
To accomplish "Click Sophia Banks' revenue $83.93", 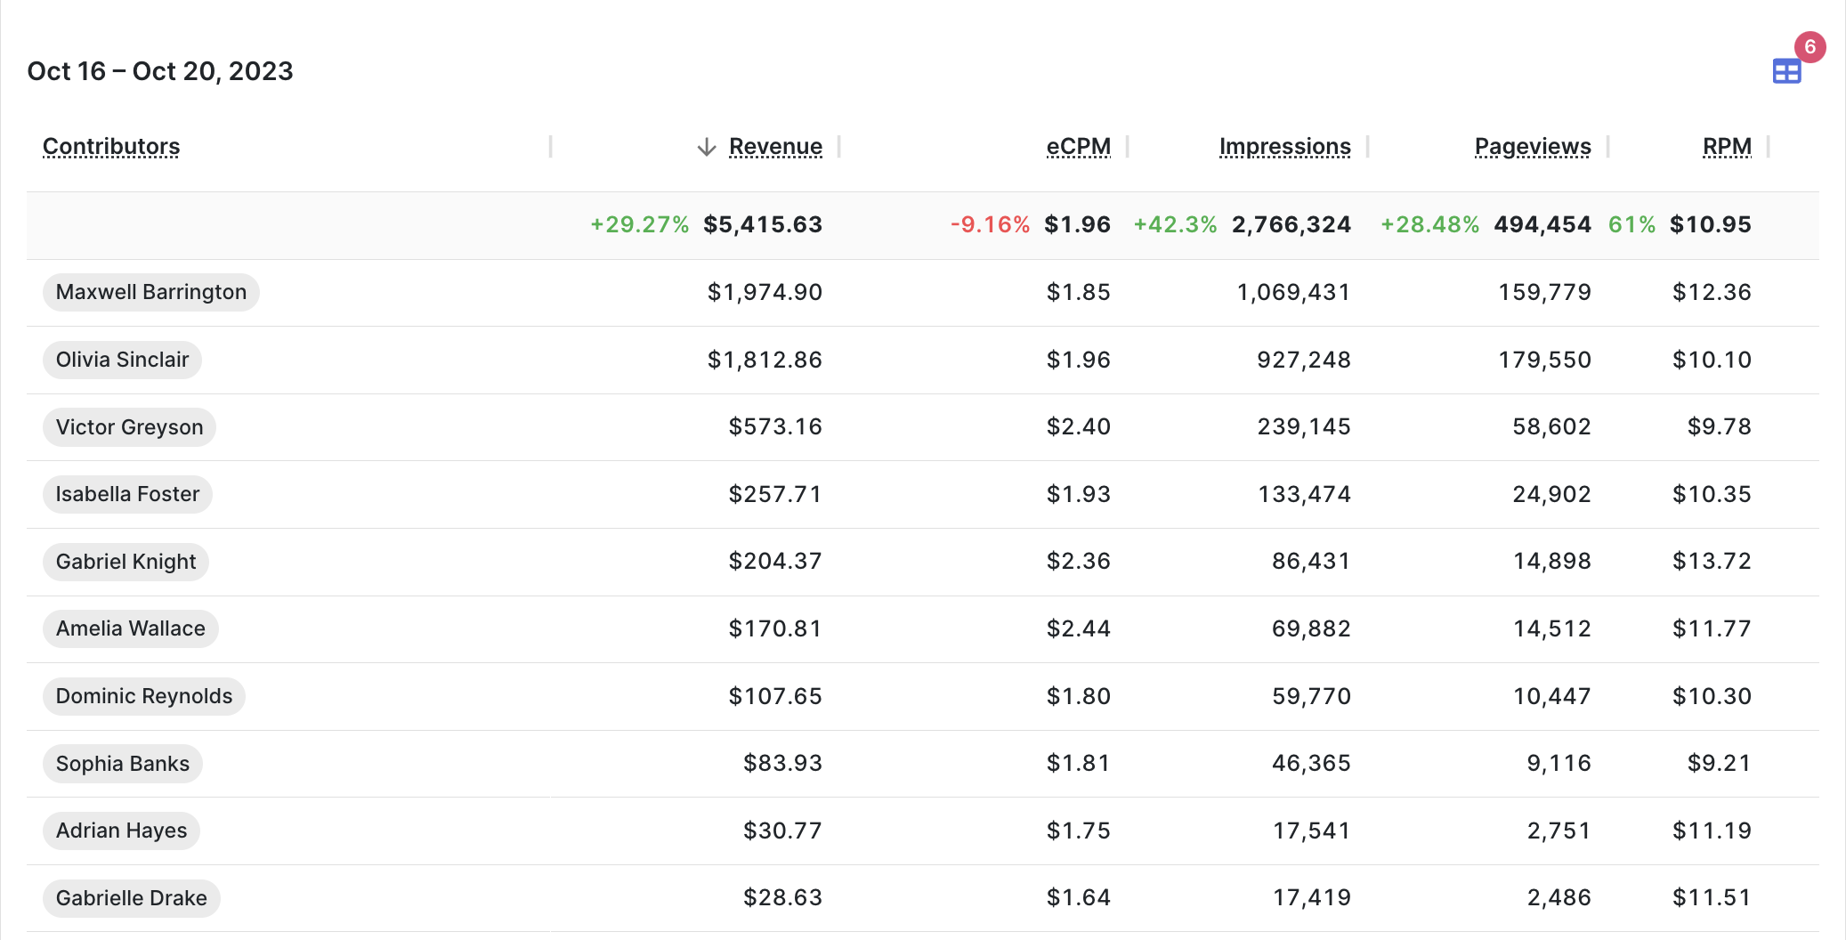I will coord(782,764).
